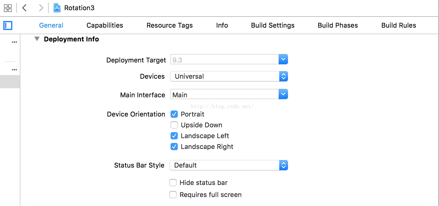Switch to the General tab
Screen dimensions: 439x206
click(51, 26)
